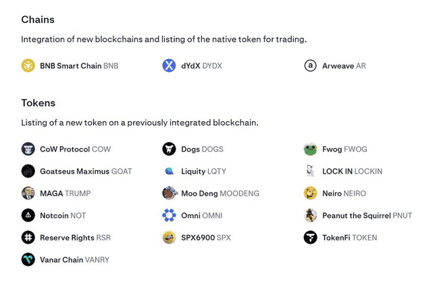
Task: Click the Neiro yellow dog icon
Action: coord(310,193)
